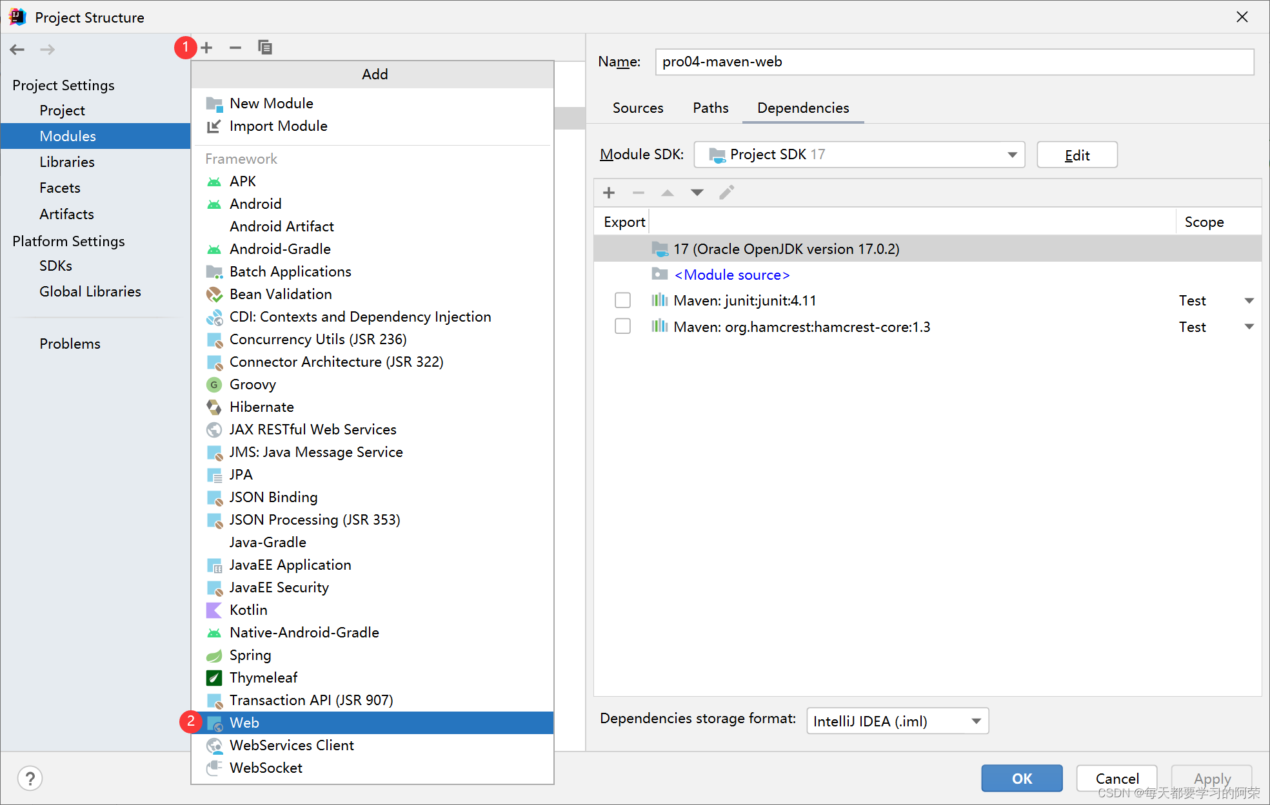This screenshot has width=1270, height=805.
Task: Select Connector Architecture (JSR 322)
Action: point(373,362)
